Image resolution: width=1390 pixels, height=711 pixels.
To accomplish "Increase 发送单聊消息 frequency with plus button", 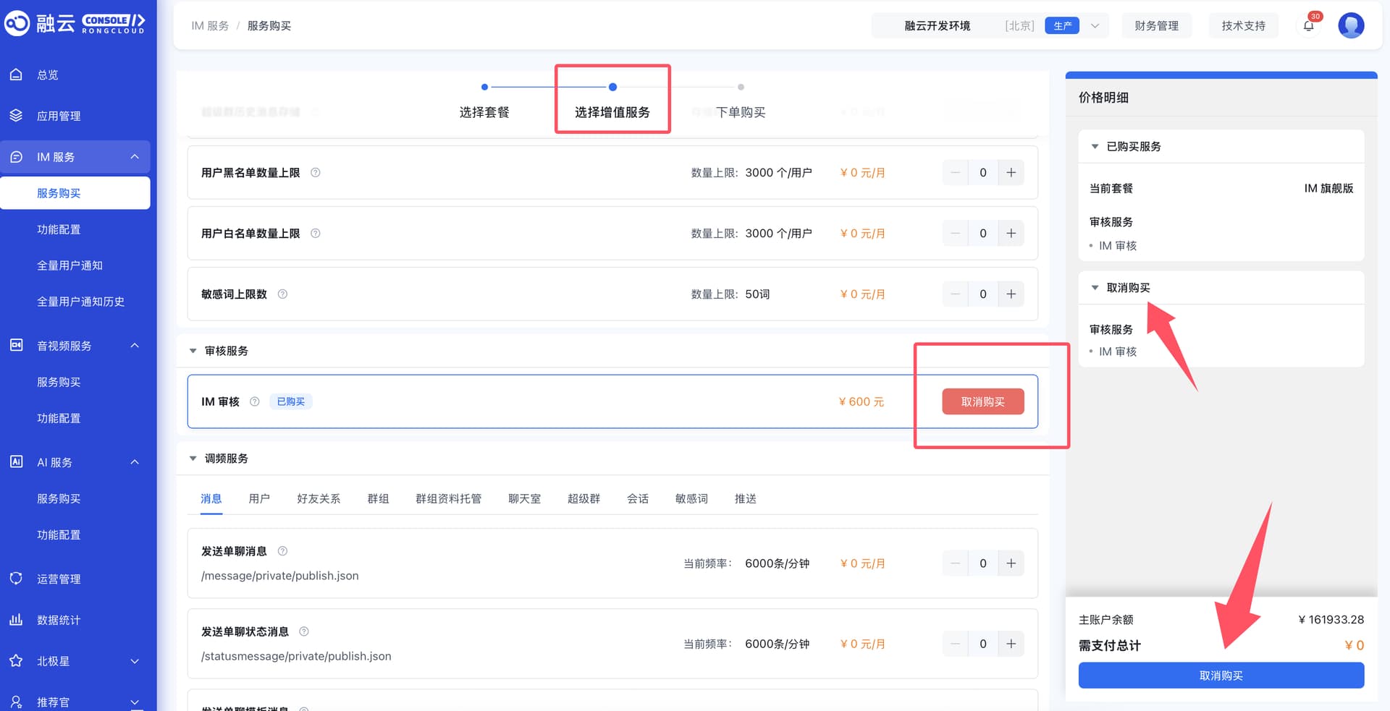I will [1011, 563].
